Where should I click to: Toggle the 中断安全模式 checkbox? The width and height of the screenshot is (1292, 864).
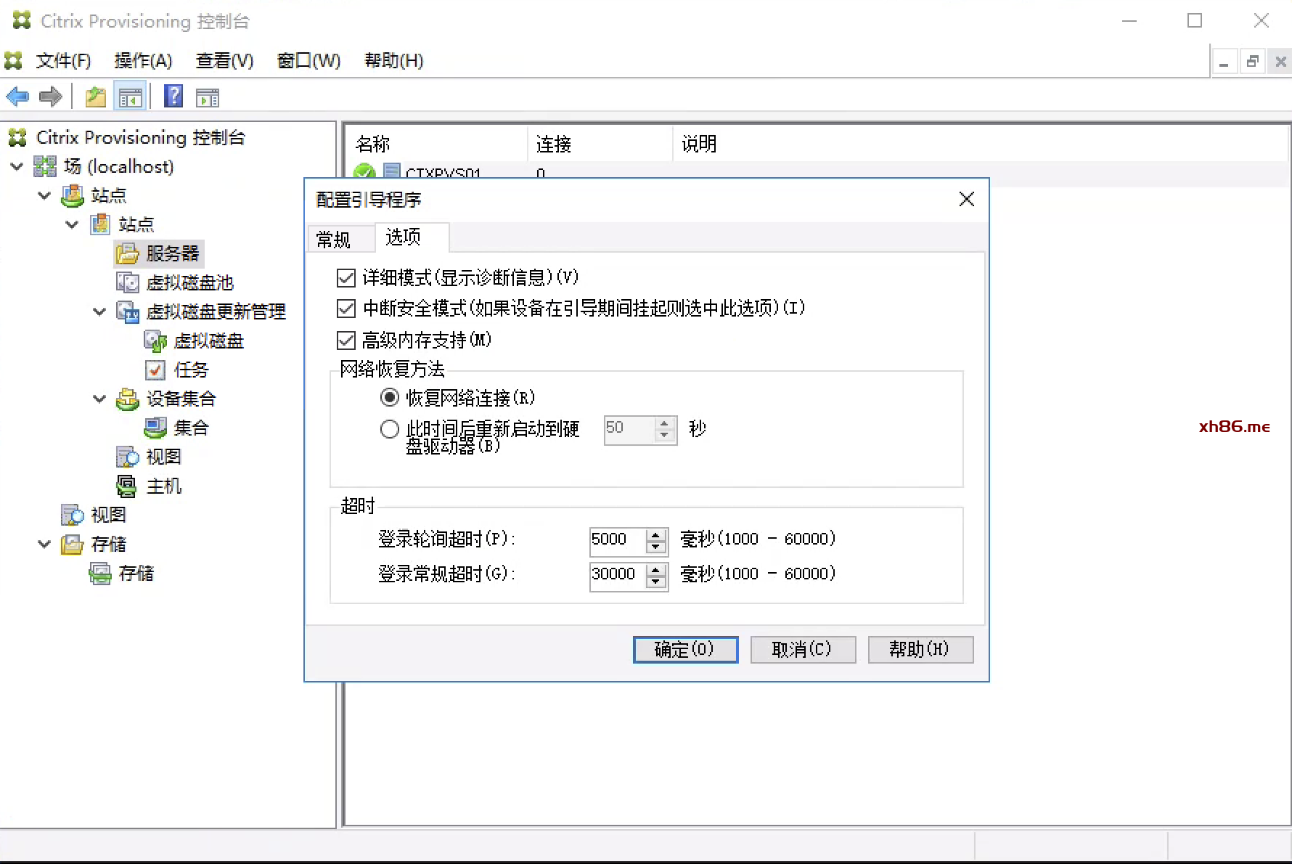346,309
